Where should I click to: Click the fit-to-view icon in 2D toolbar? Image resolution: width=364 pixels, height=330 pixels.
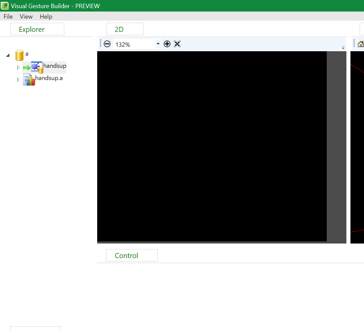[177, 44]
